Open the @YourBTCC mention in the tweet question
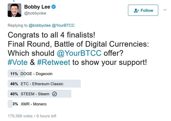The width and height of the screenshot is (171, 121). (x=79, y=53)
